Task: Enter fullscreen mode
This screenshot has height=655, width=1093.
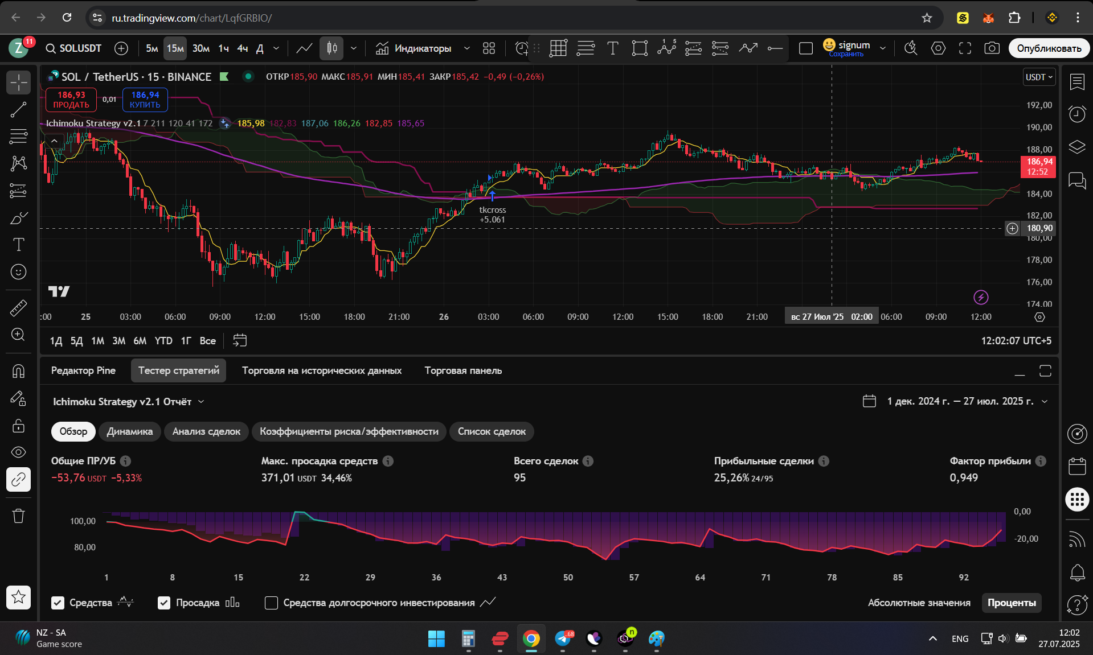Action: coord(965,48)
